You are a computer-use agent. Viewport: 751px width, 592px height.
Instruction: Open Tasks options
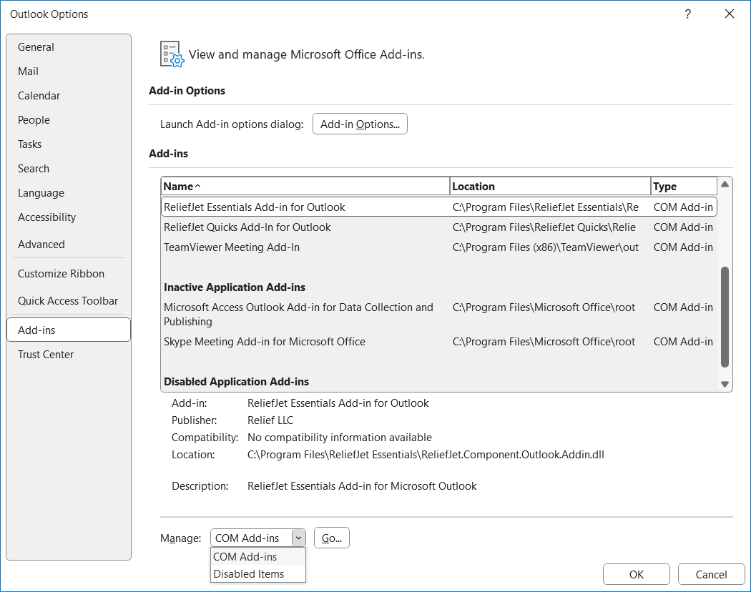pos(69,144)
